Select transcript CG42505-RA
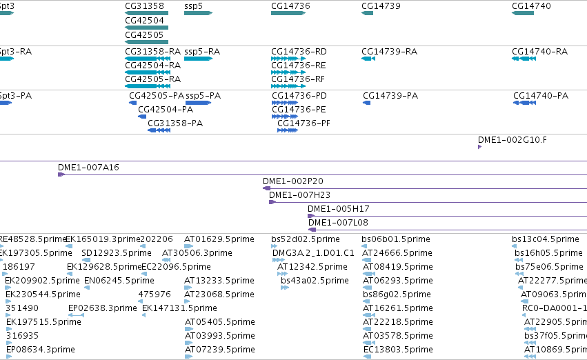 [x=152, y=79]
